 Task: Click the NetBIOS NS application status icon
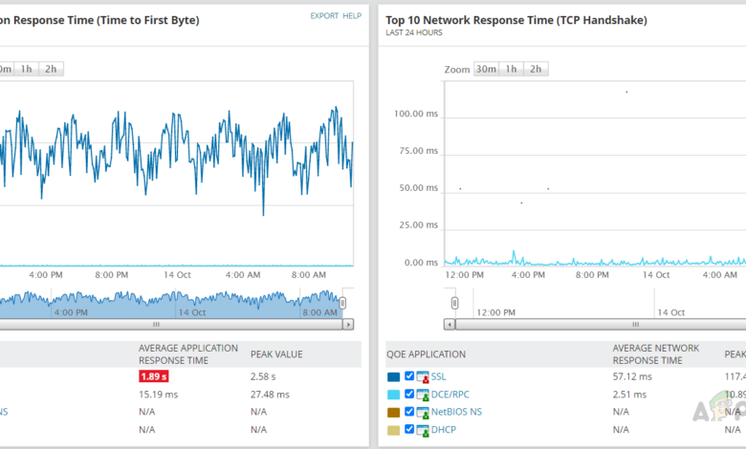click(x=423, y=412)
